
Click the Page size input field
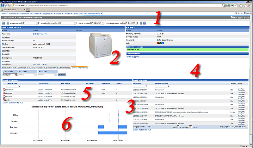click(191, 127)
